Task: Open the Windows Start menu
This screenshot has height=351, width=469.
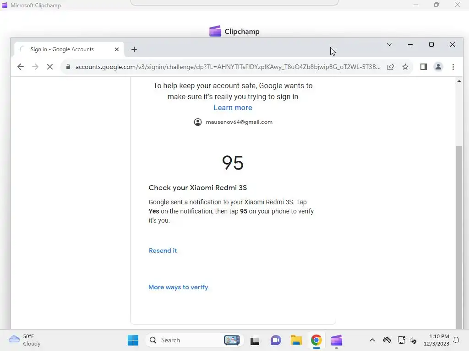Action: pos(133,340)
